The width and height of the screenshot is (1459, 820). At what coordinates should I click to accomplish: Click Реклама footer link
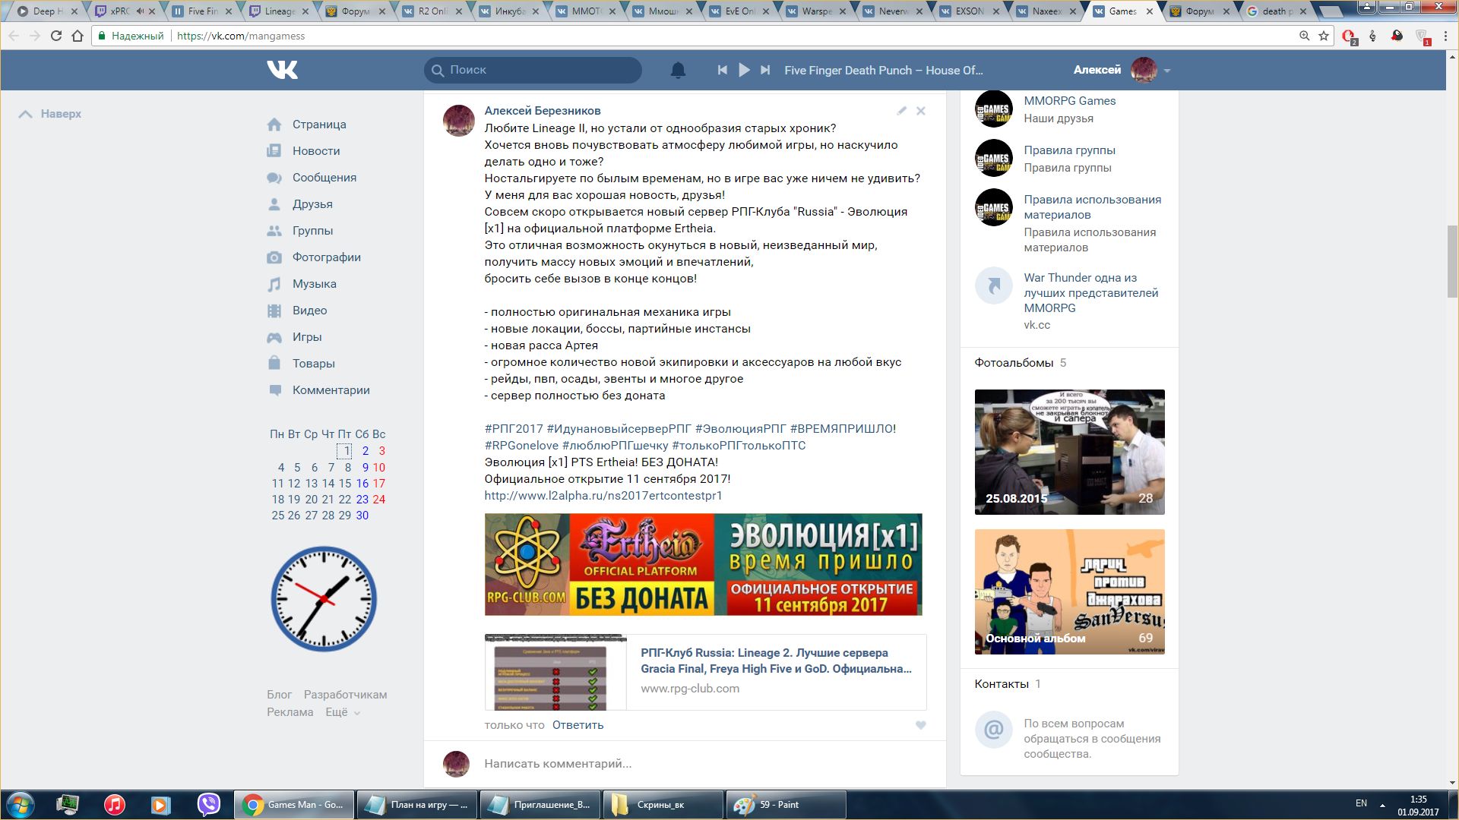coord(290,712)
